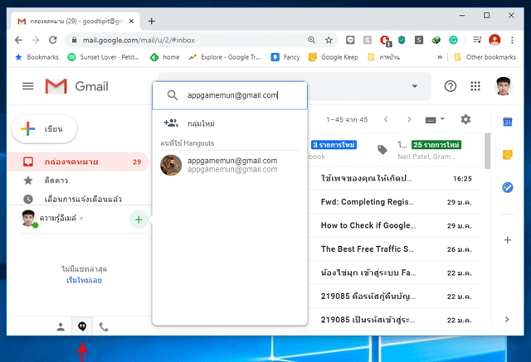The image size is (531, 362).
Task: Click the Google account profile photo
Action: pyautogui.click(x=504, y=86)
